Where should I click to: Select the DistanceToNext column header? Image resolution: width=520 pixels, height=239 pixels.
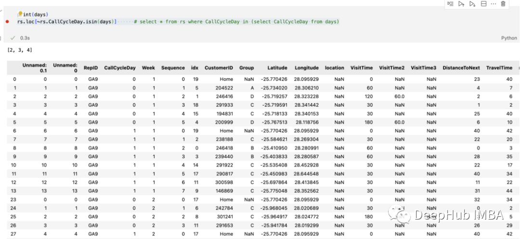461,68
